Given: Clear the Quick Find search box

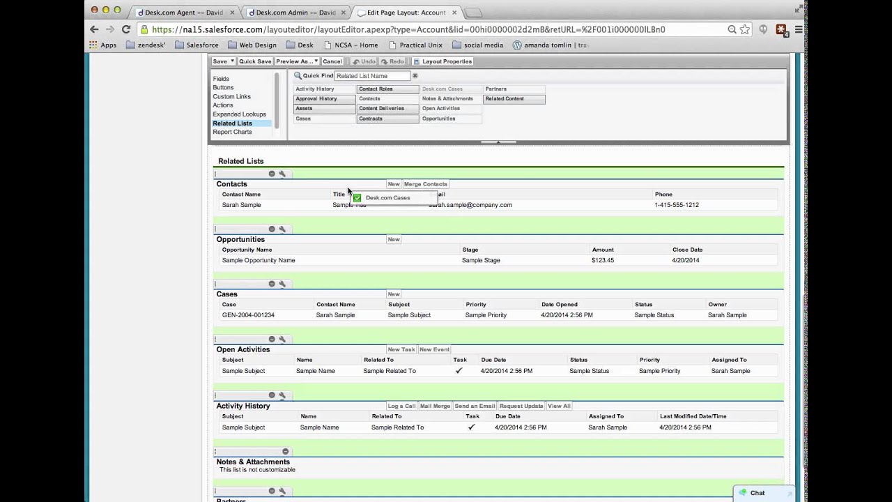Looking at the screenshot, I should coord(415,75).
